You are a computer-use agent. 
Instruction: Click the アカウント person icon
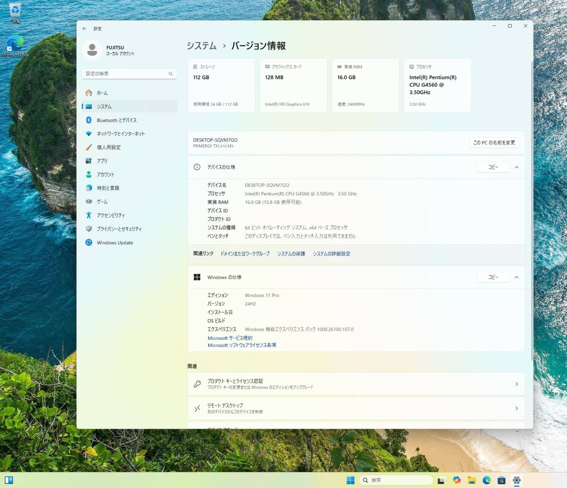tap(88, 175)
